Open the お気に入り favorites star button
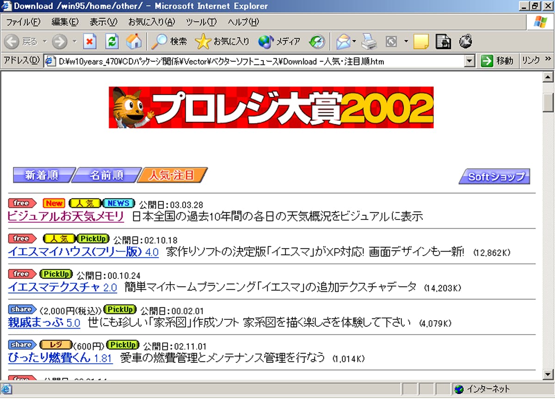555x416 pixels. click(x=222, y=42)
